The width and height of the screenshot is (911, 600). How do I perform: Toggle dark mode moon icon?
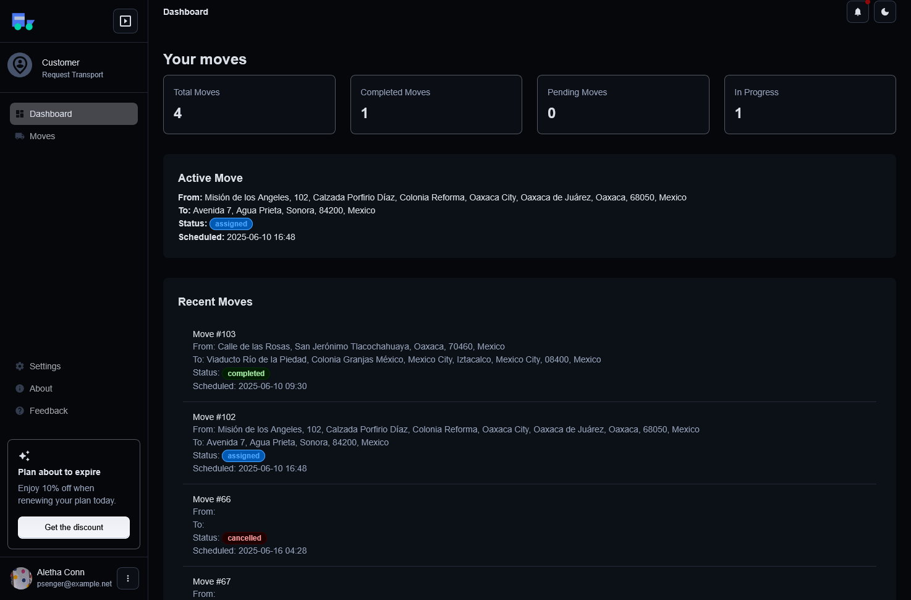(x=885, y=12)
